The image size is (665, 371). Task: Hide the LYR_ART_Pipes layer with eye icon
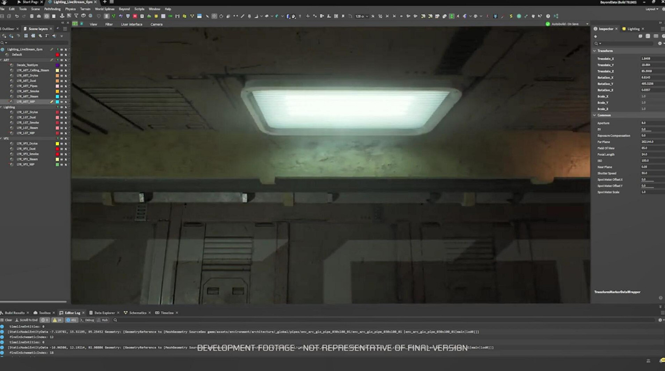pyautogui.click(x=62, y=86)
